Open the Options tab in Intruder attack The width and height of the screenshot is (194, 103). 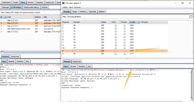click(102, 12)
